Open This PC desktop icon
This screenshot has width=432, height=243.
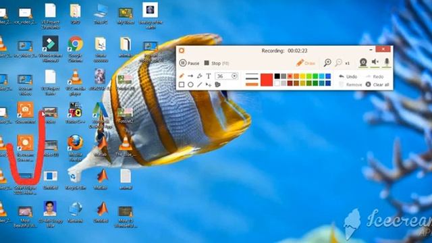click(x=101, y=13)
